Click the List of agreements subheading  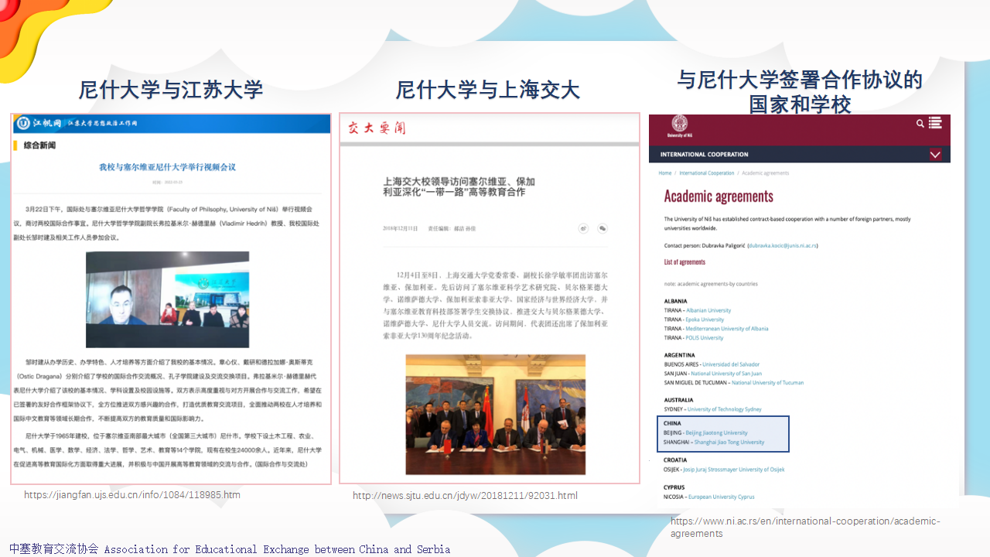(x=684, y=262)
